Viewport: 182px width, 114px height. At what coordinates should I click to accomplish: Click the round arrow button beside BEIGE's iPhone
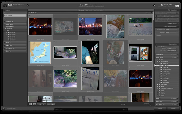pyautogui.click(x=28, y=5)
